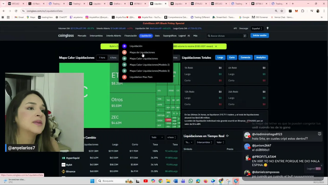The image size is (328, 185).
Task: Open the 4 hora timeframe dropdown in exchange table
Action: (172, 137)
